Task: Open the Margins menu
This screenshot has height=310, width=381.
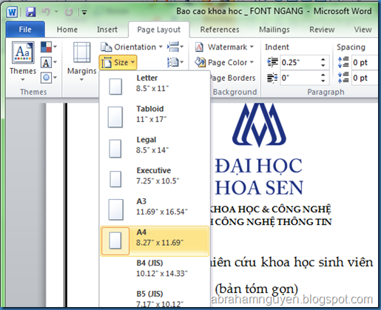Action: pos(81,61)
